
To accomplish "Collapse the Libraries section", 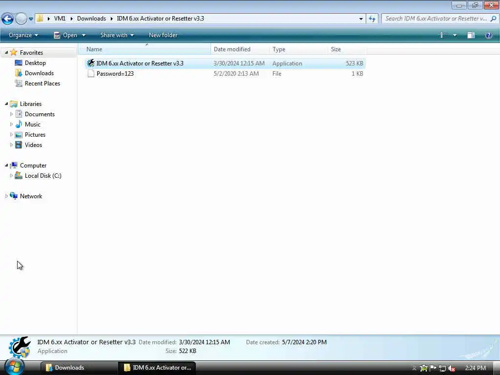I will [6, 104].
